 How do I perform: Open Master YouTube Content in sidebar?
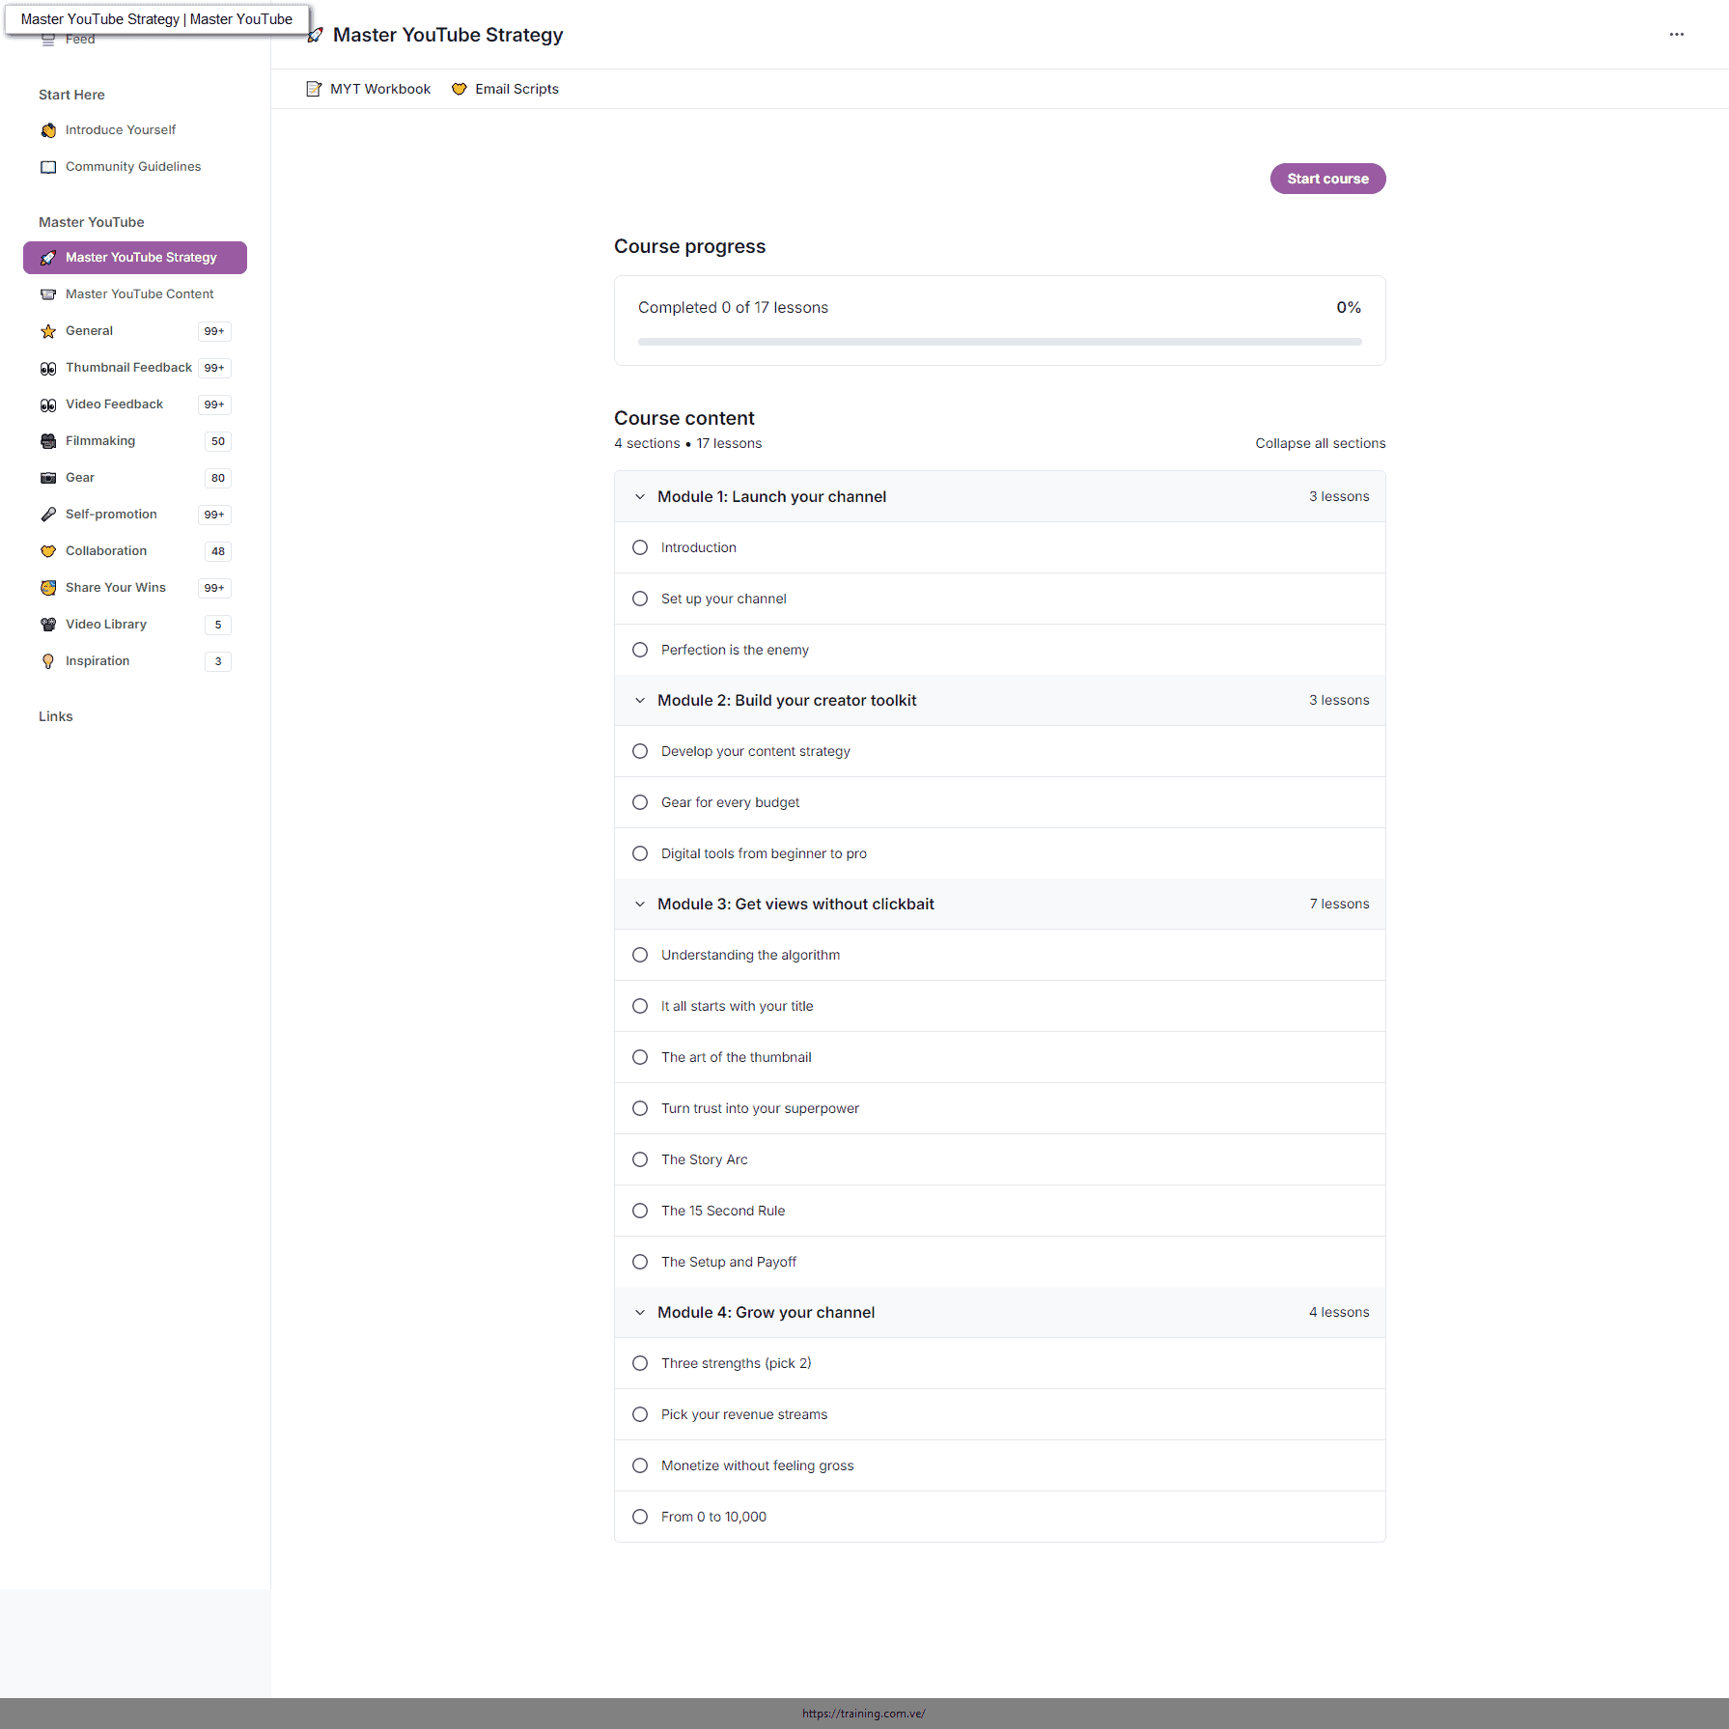click(x=139, y=294)
